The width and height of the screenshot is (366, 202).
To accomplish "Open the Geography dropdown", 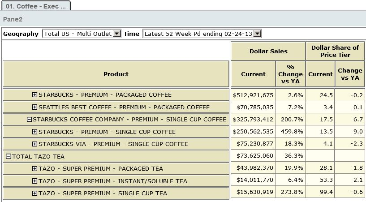I will pyautogui.click(x=117, y=34).
